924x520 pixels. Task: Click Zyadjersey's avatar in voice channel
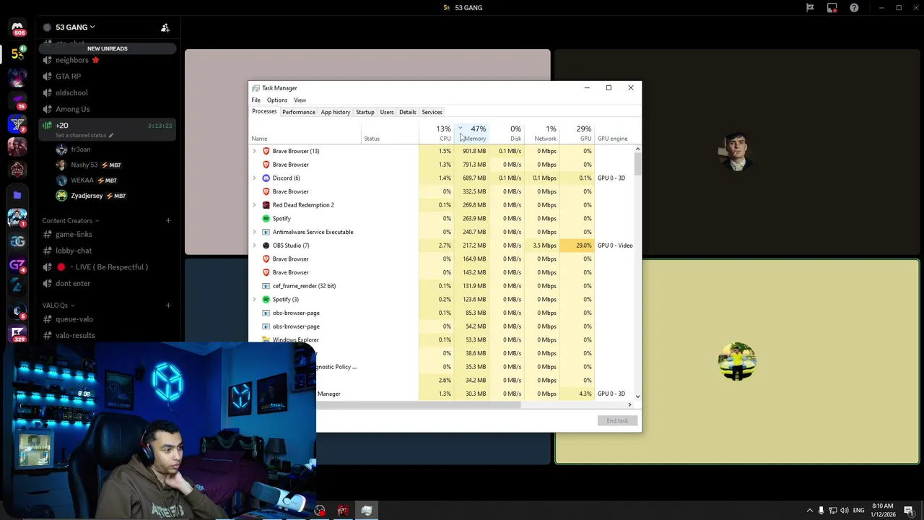61,196
